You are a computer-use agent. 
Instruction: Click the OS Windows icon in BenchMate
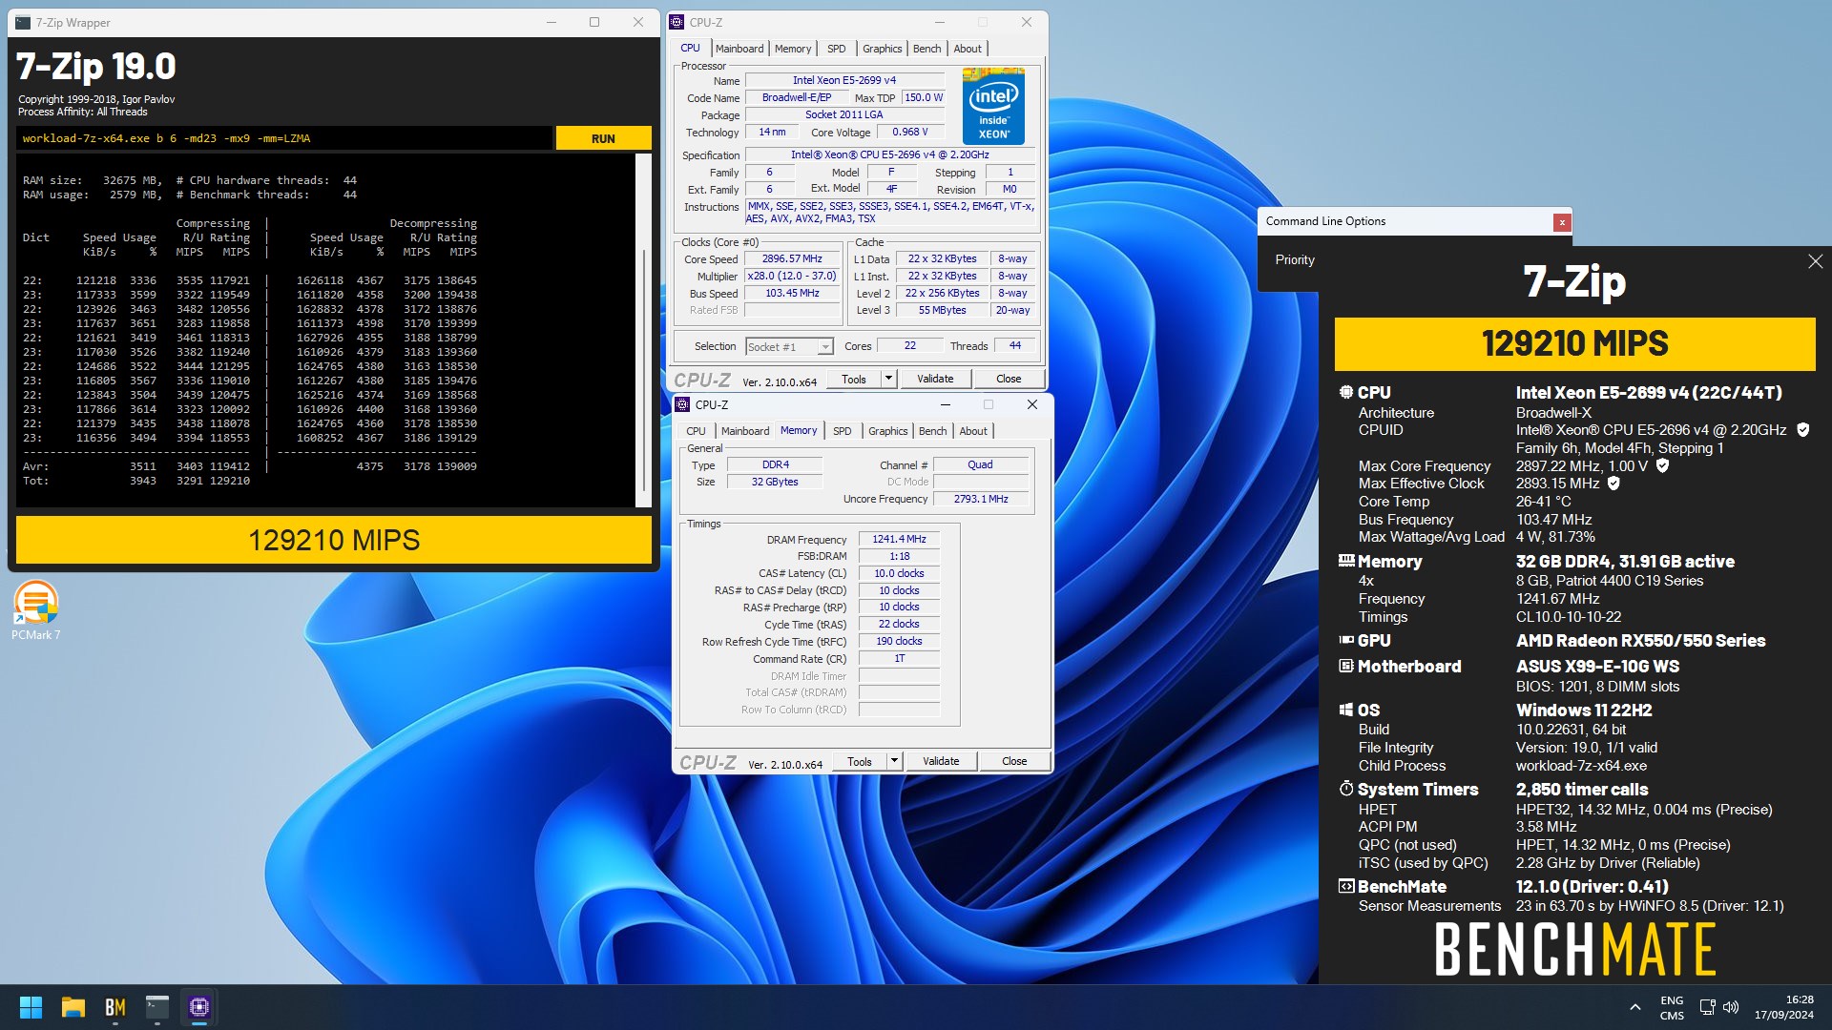point(1346,710)
